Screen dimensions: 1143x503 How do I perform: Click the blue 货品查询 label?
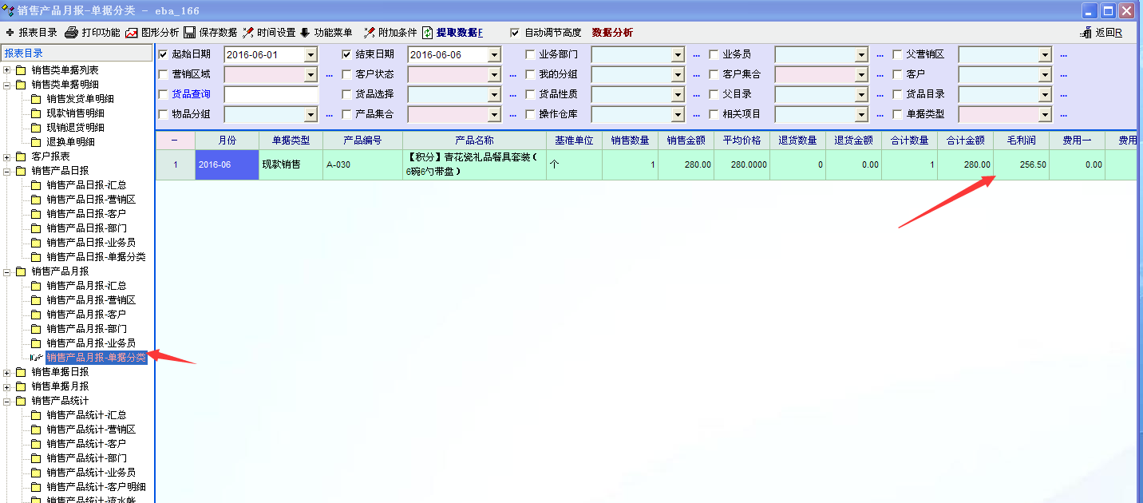pyautogui.click(x=191, y=94)
